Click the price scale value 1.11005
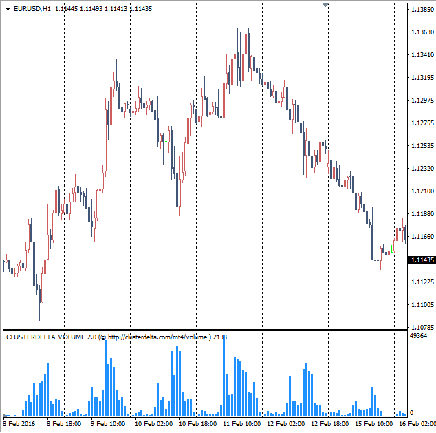 (422, 305)
